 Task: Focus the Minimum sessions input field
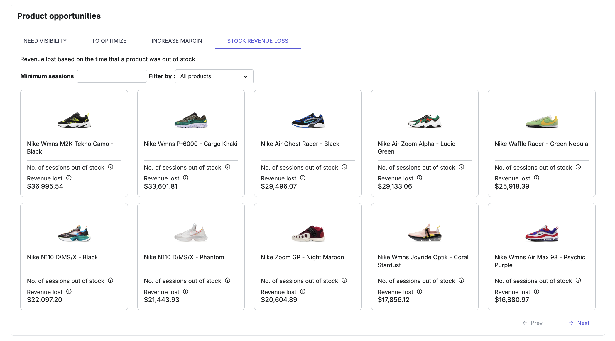(x=112, y=76)
